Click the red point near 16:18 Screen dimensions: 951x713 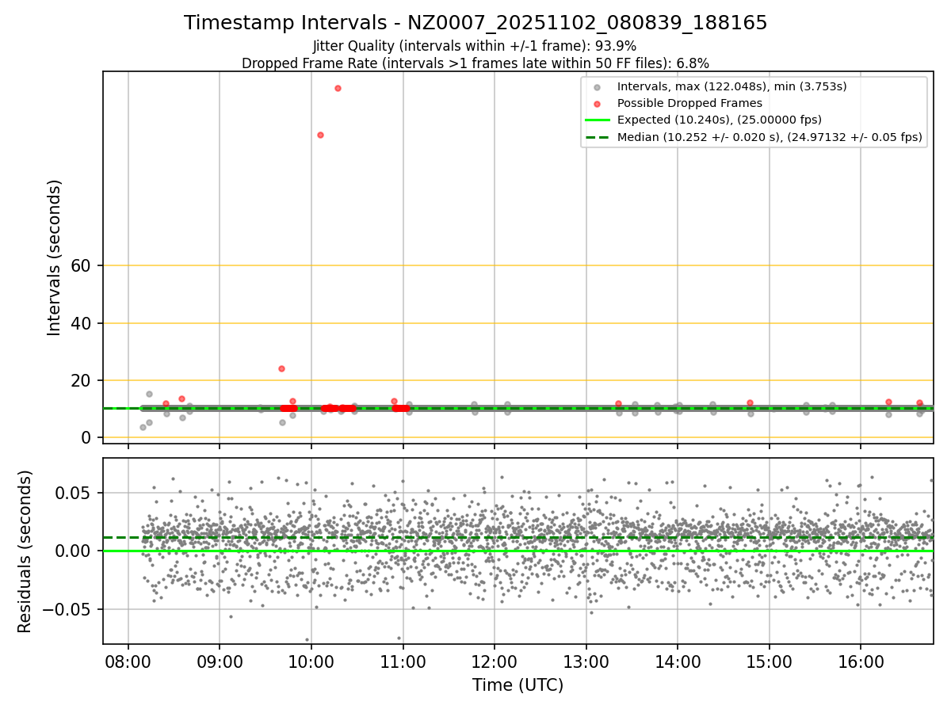888,402
